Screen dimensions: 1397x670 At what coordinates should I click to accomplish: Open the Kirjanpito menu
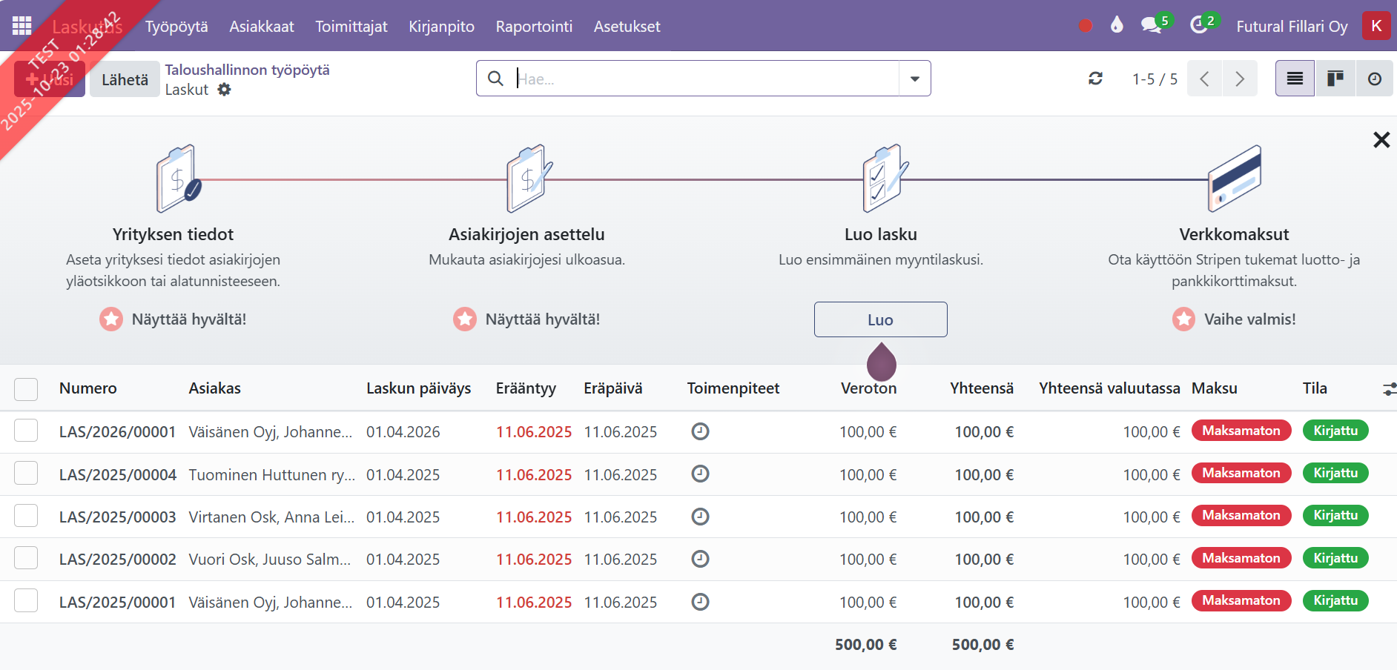tap(441, 27)
